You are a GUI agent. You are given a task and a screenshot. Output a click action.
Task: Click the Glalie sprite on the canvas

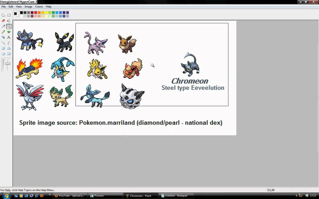pos(132,96)
